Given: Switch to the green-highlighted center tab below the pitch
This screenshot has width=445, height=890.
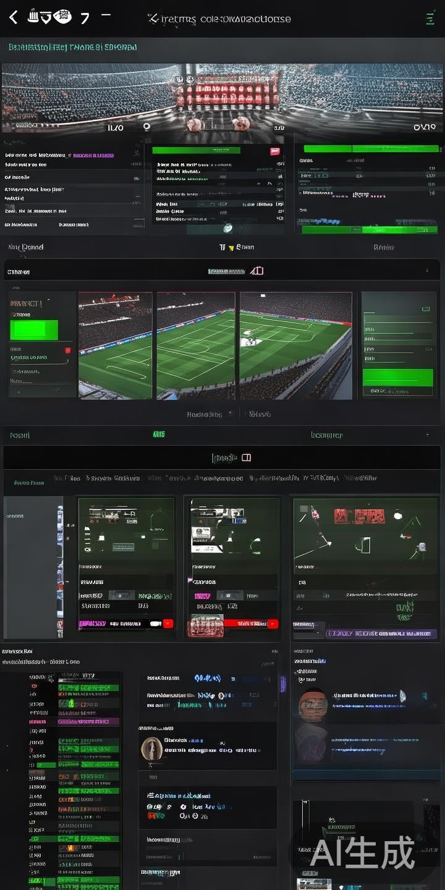Looking at the screenshot, I should pyautogui.click(x=159, y=434).
